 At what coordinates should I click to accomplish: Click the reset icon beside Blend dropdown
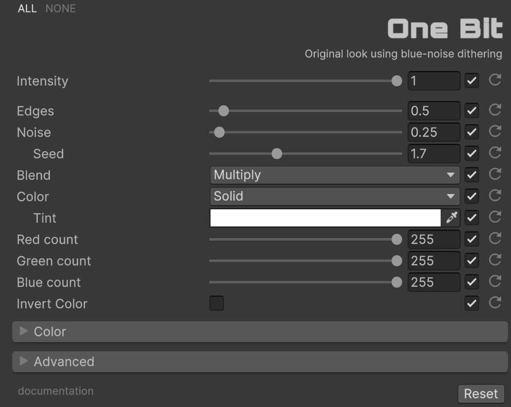495,174
